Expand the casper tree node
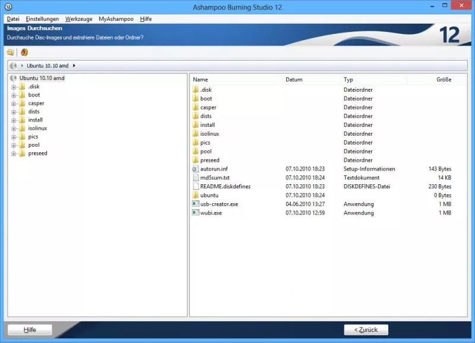 (x=14, y=104)
